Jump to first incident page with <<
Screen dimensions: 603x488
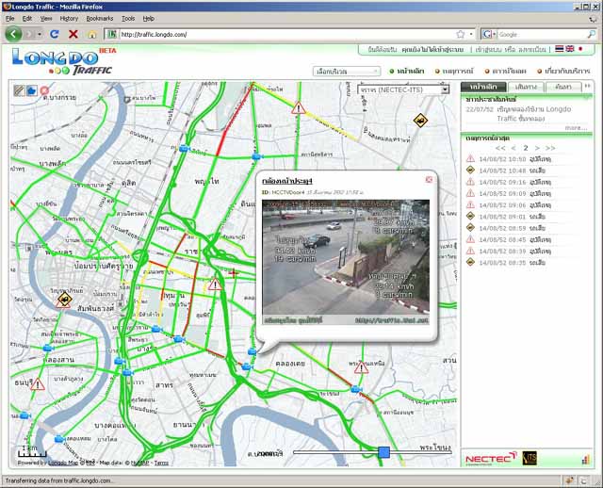[x=500, y=148]
